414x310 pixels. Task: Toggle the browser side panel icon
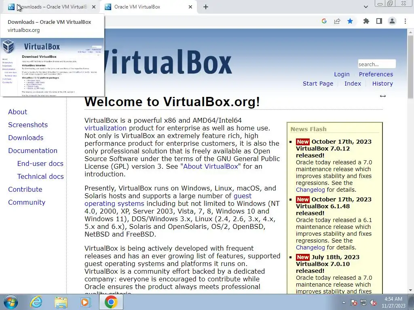coord(379,21)
